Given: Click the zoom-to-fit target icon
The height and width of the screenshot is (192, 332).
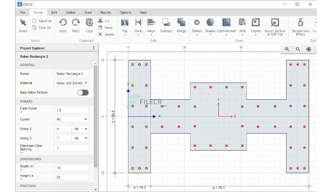Looking at the screenshot, I should [309, 49].
